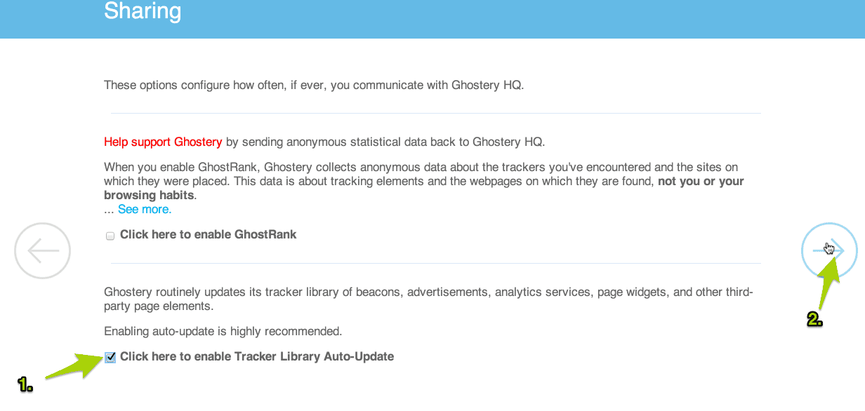Image resolution: width=865 pixels, height=411 pixels.
Task: Click the red Help support Ghostery heading
Action: coord(163,142)
